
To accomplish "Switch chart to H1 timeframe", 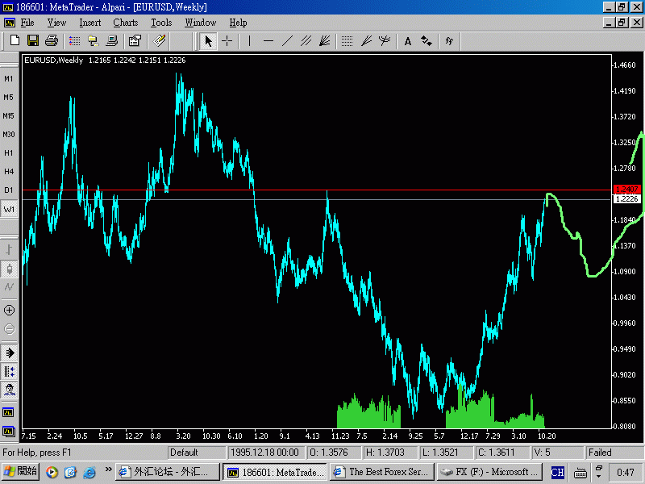I will click(9, 152).
